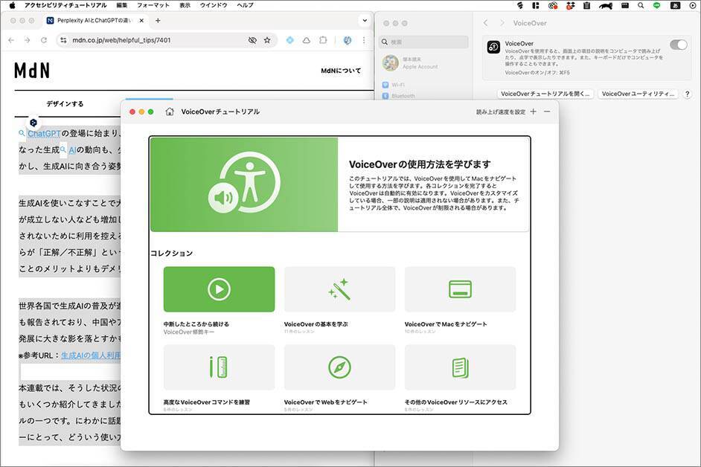Toggle the VoiceOver switch in System Settings
701x467 pixels.
[x=678, y=45]
